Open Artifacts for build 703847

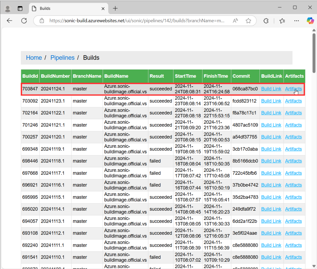click(x=293, y=89)
